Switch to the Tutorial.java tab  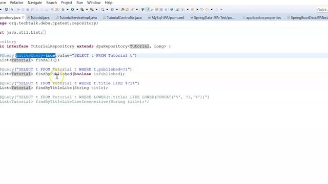coord(38,18)
